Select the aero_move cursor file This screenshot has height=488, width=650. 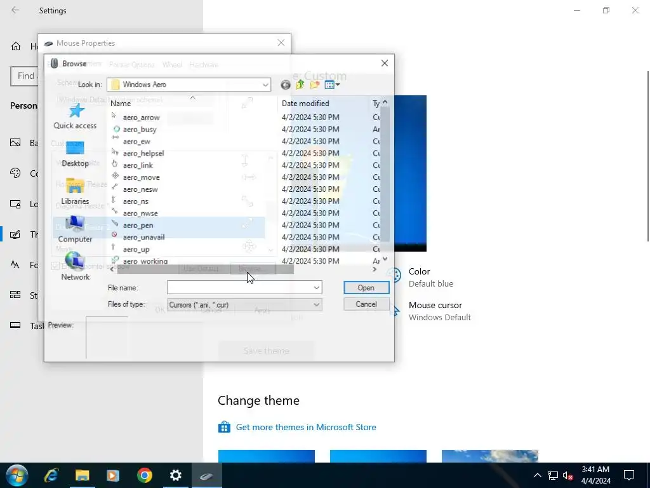pos(141,178)
